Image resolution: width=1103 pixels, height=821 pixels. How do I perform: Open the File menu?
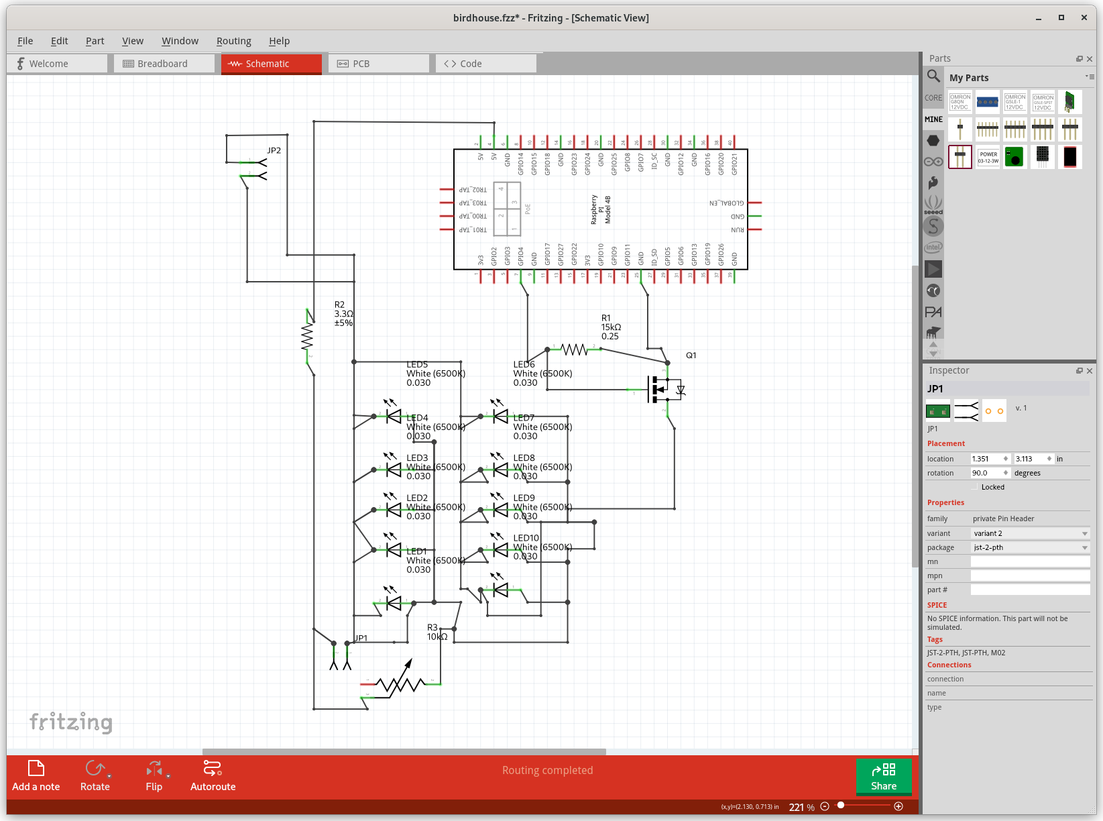click(25, 41)
